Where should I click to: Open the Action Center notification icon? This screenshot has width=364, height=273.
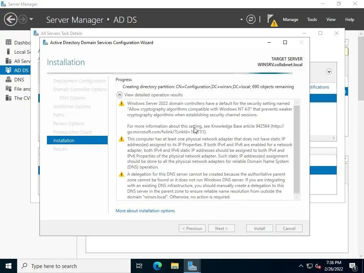coord(353,266)
